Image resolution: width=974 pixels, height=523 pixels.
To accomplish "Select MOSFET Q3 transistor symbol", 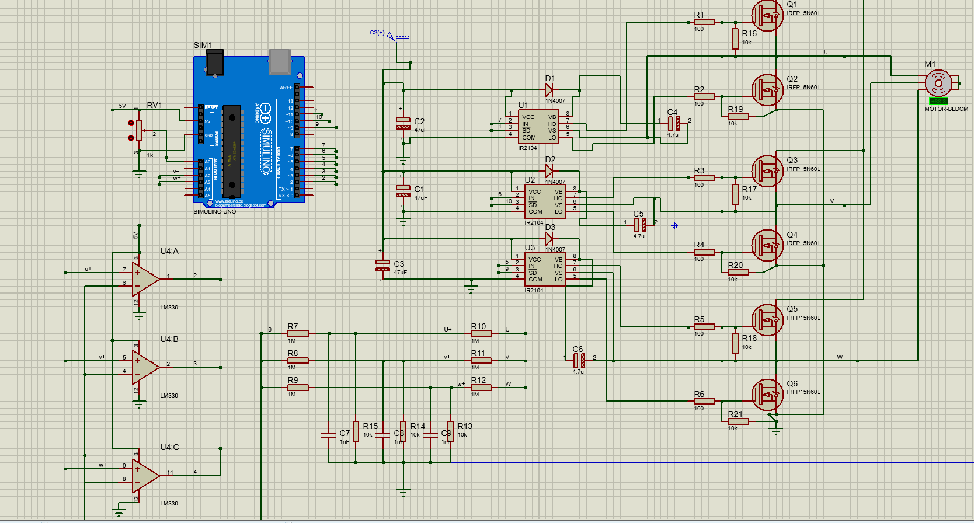I will point(767,170).
